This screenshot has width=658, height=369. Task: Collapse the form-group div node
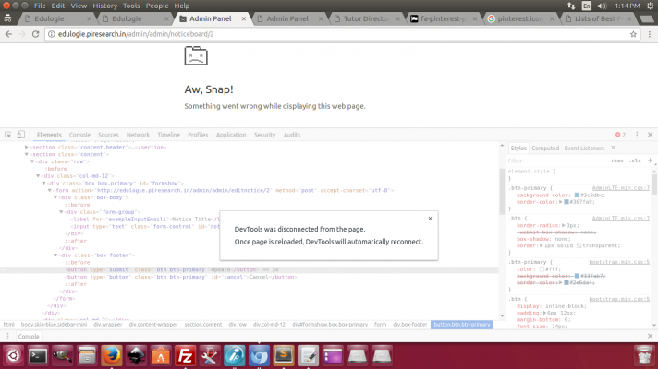pos(64,211)
